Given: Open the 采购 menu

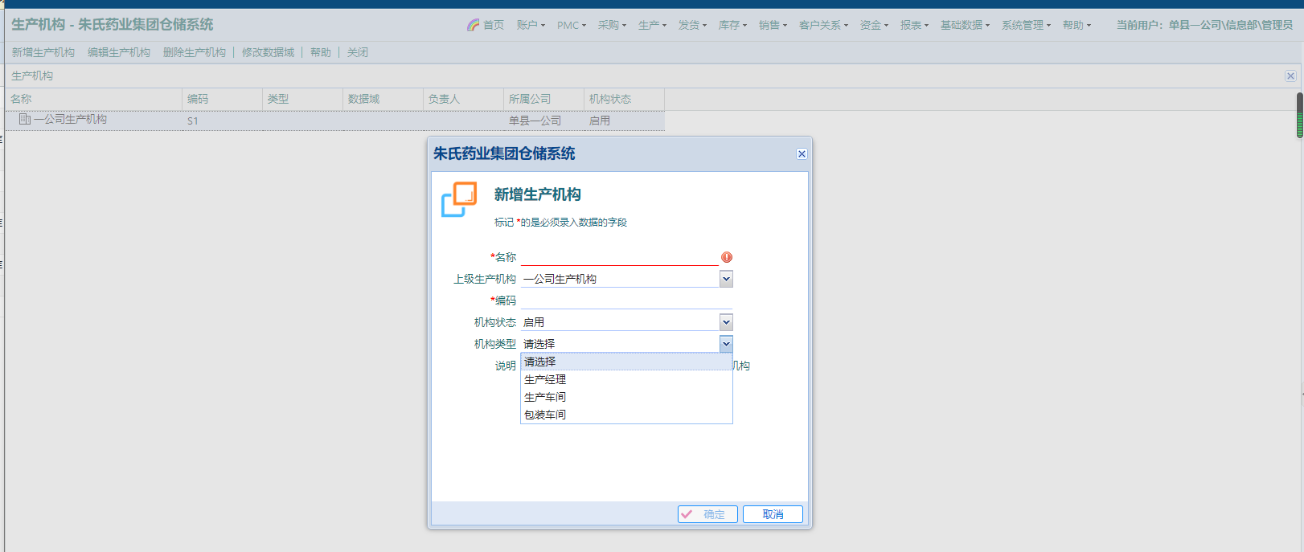Looking at the screenshot, I should point(612,25).
